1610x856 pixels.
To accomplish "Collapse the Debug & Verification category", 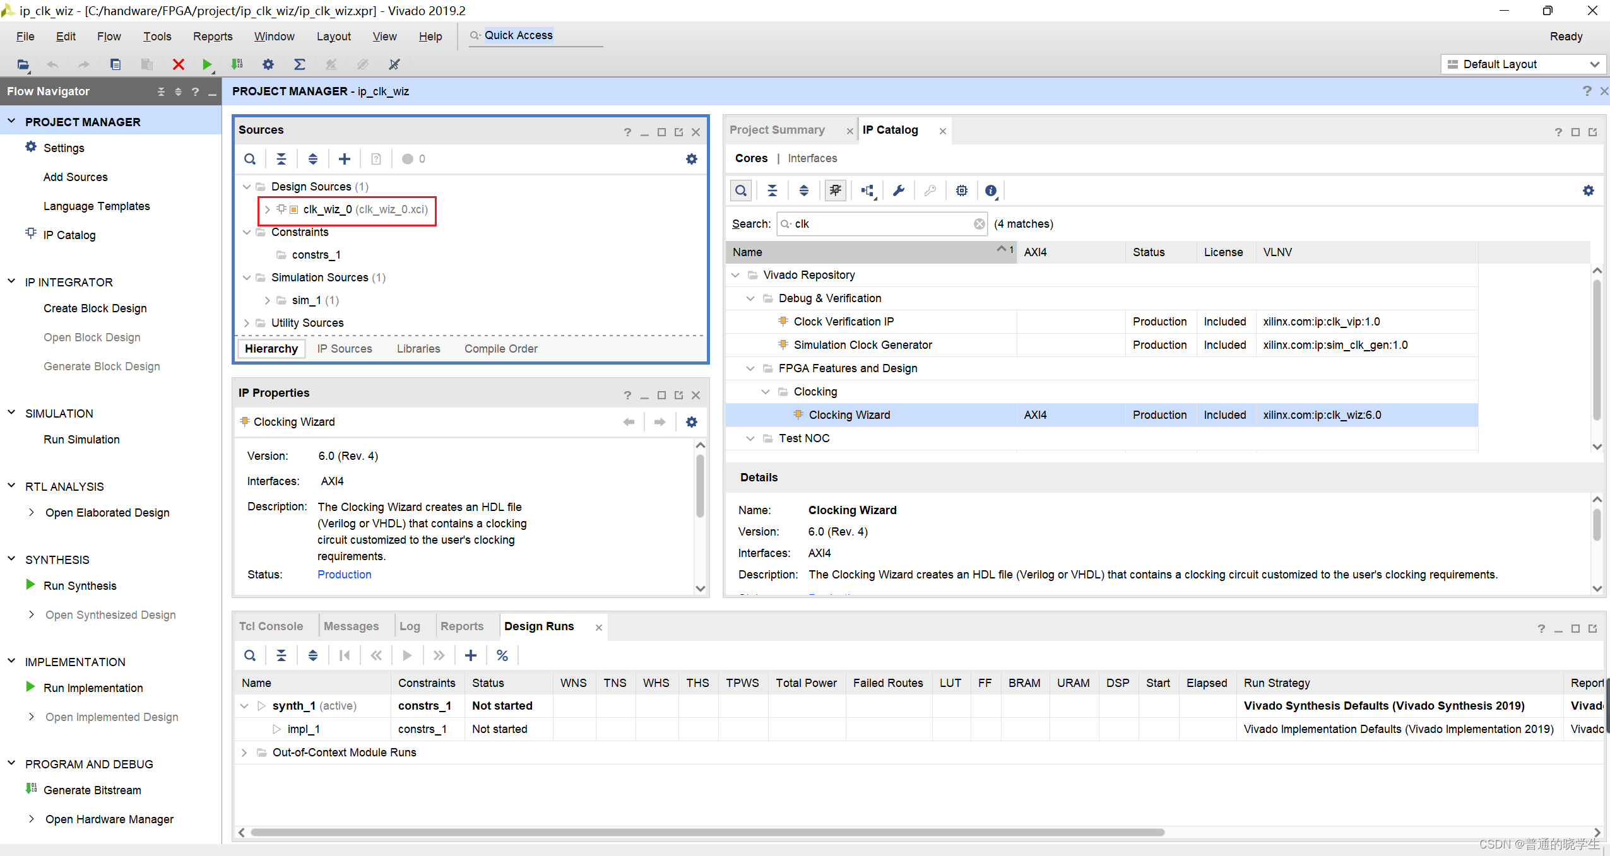I will [x=750, y=298].
